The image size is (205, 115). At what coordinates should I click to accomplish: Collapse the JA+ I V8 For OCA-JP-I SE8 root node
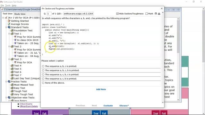tap(3, 18)
